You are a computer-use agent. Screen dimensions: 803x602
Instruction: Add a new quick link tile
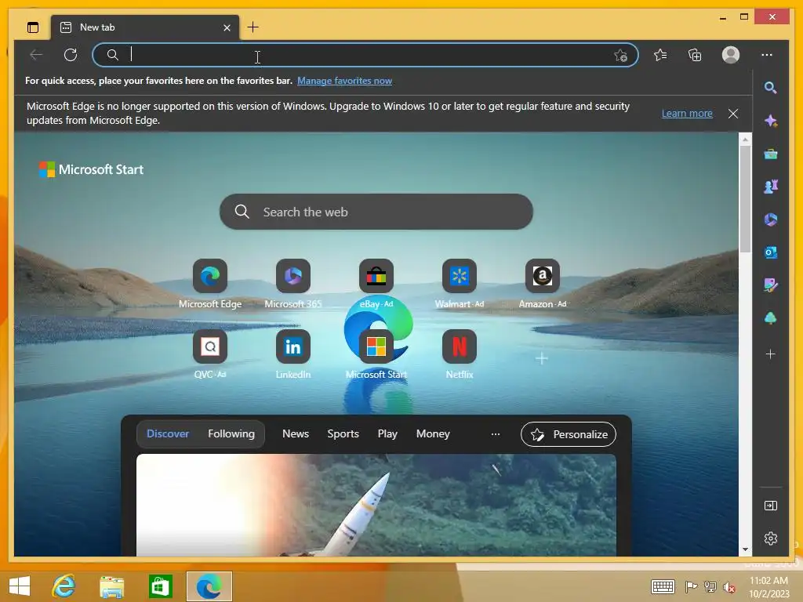click(542, 358)
